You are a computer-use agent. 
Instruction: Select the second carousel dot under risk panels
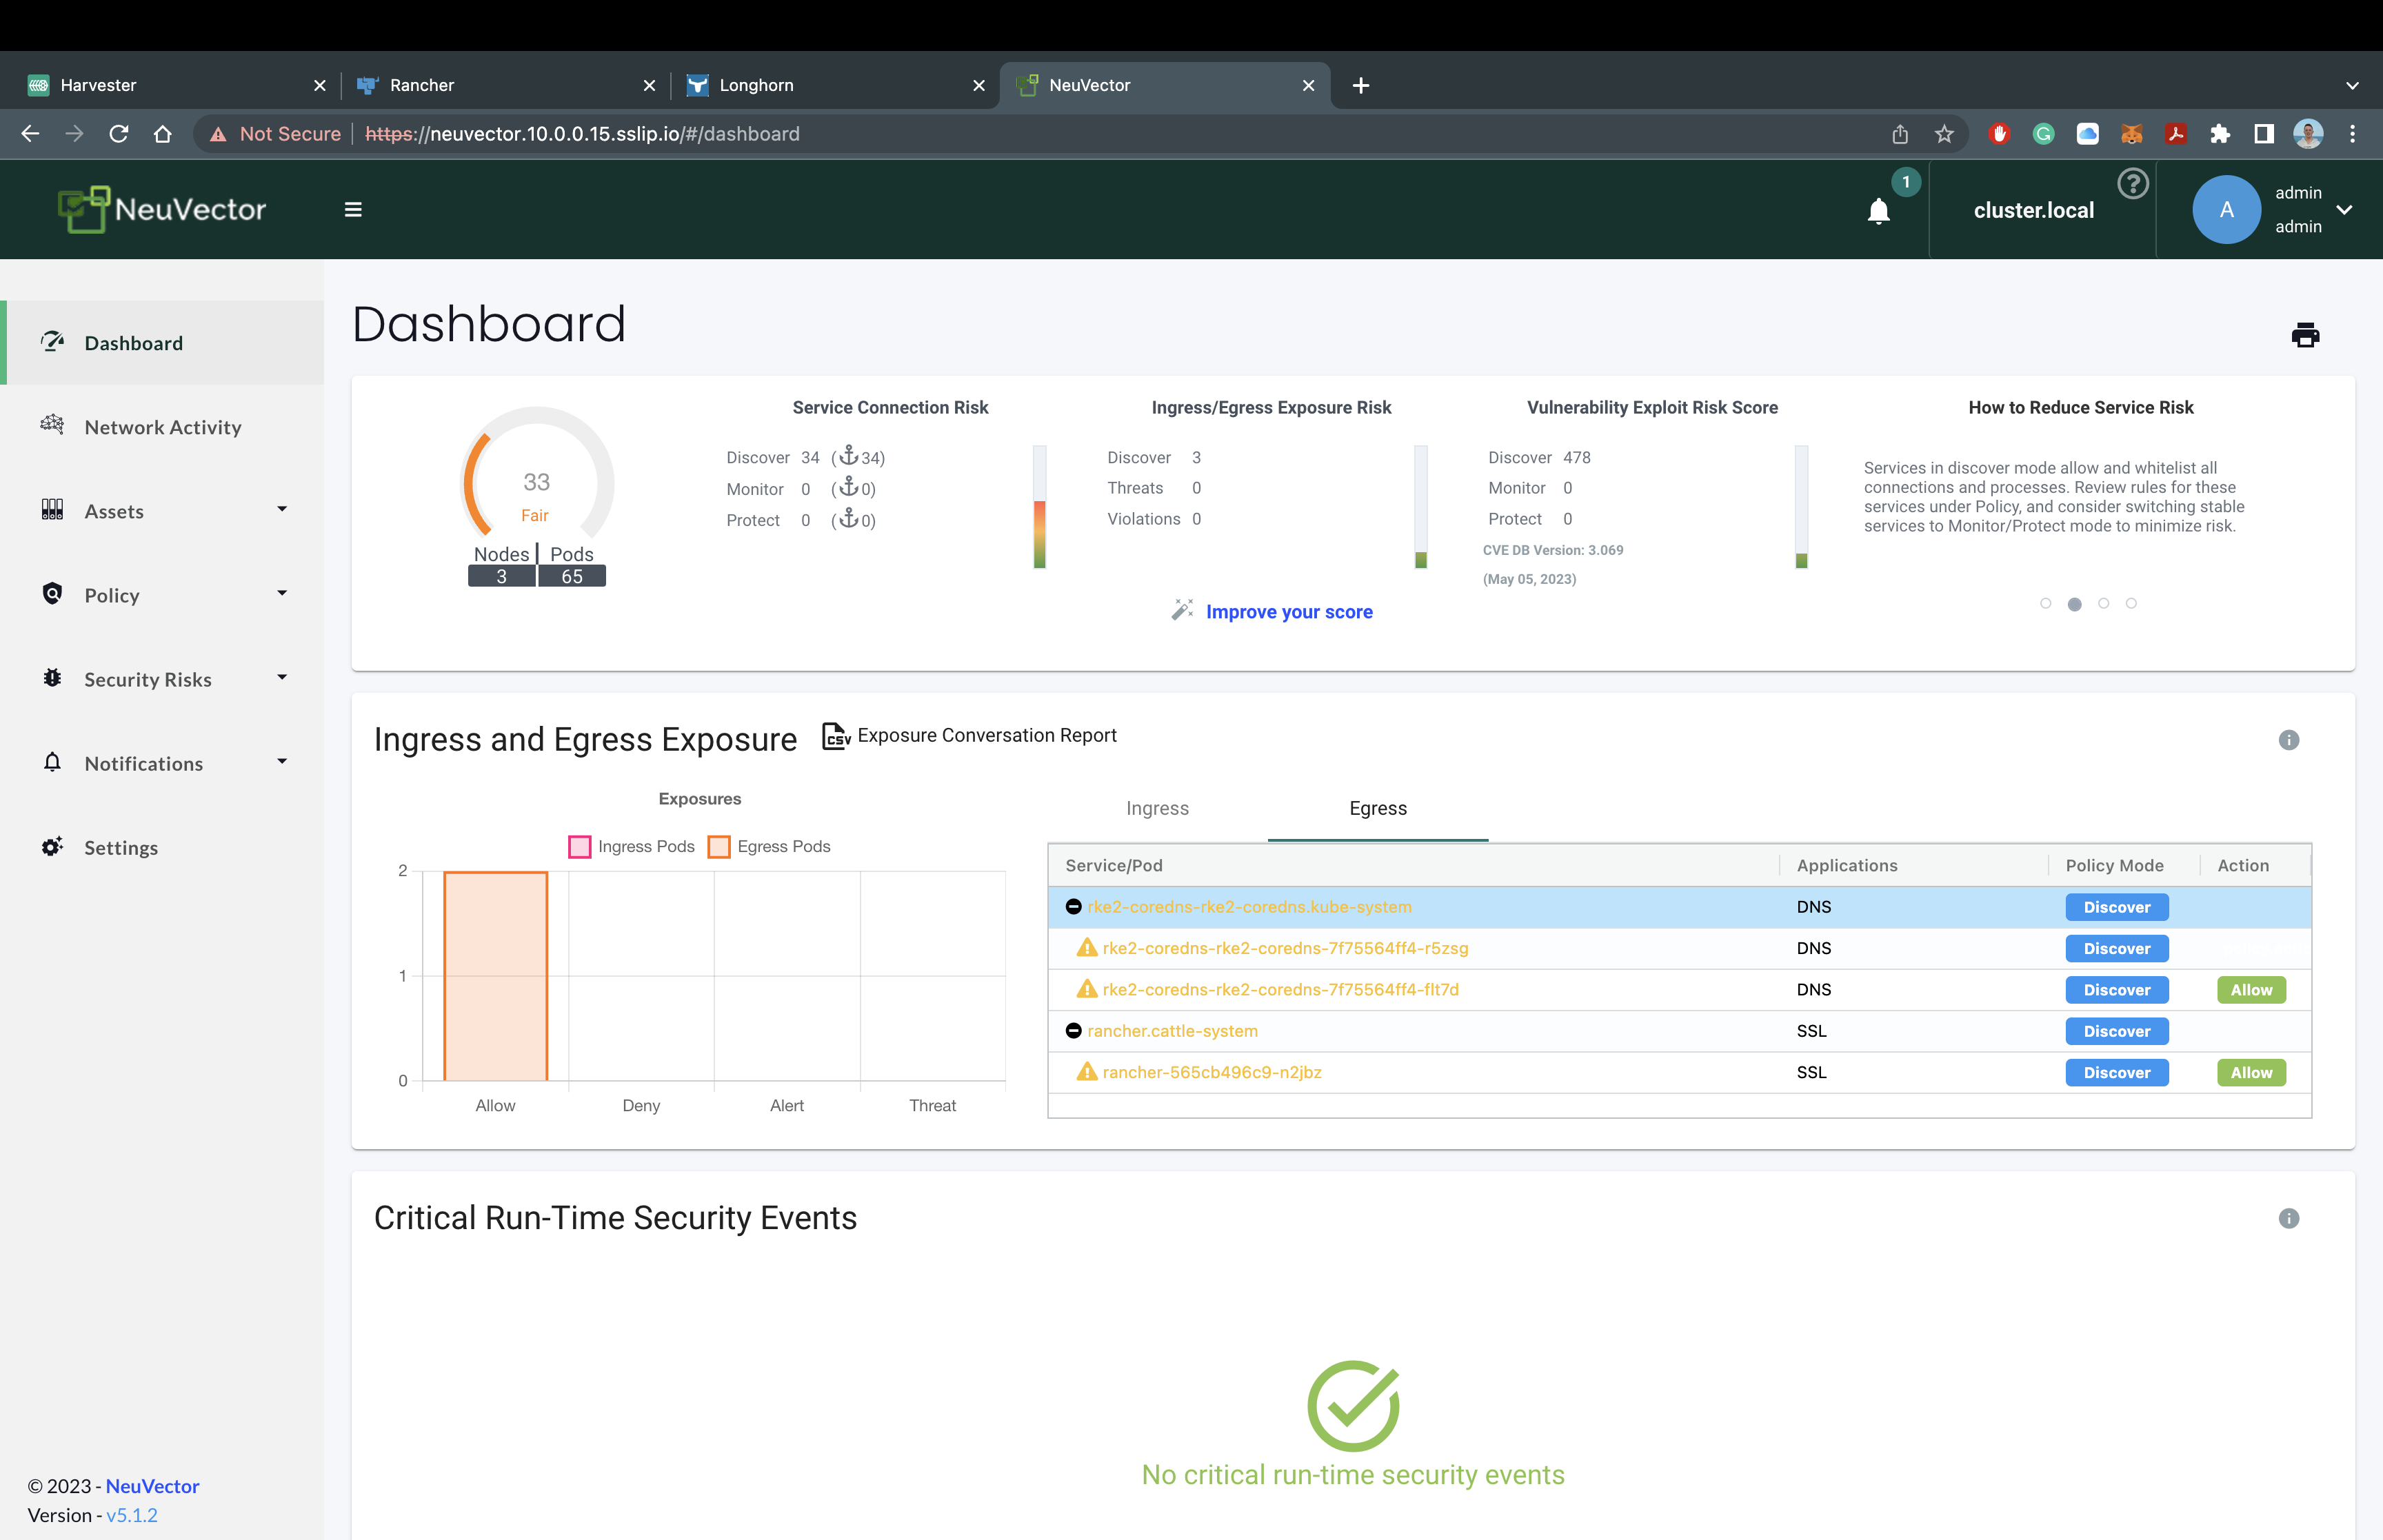[2076, 603]
